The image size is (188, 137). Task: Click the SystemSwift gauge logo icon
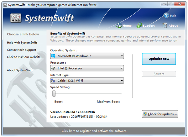point(16,18)
